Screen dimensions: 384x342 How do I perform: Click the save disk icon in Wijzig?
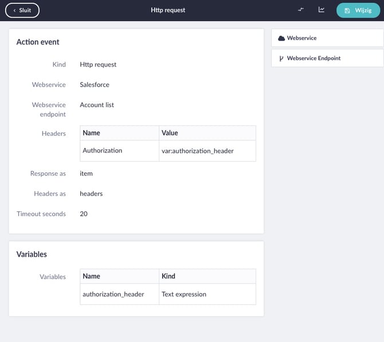click(347, 10)
